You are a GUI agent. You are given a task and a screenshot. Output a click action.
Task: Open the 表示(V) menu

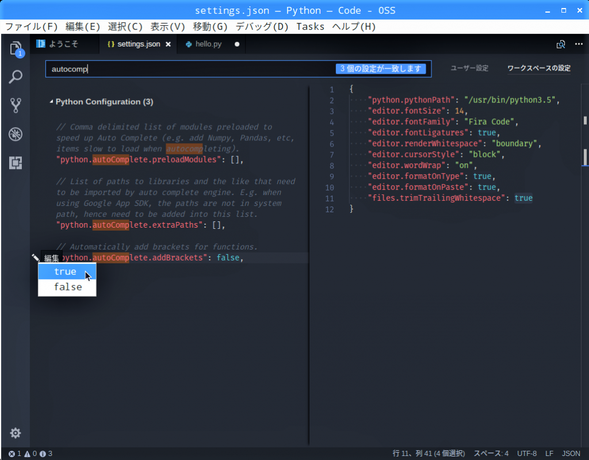[168, 26]
